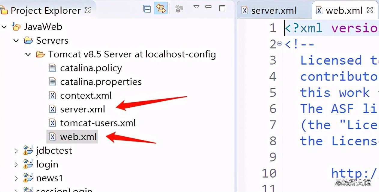Screen dimensions: 379x192
Task: Click Collapse All icon in Project Explorer
Action: (x=147, y=9)
